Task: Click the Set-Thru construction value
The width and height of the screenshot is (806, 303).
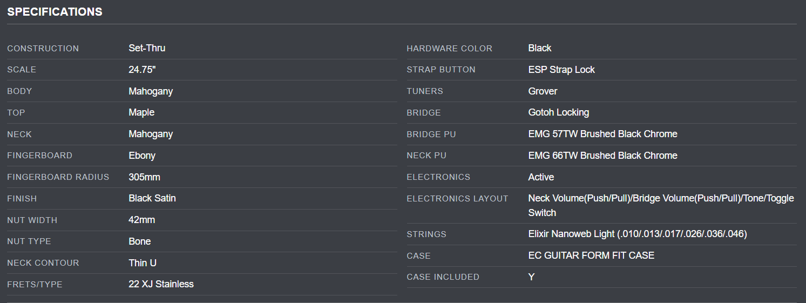Action: click(147, 48)
